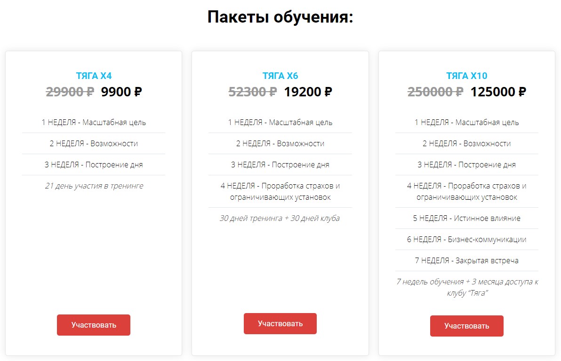Screen dimensions: 561x361
Task: Click 30 дней тренинга + 30 дней клуба note
Action: click(280, 218)
